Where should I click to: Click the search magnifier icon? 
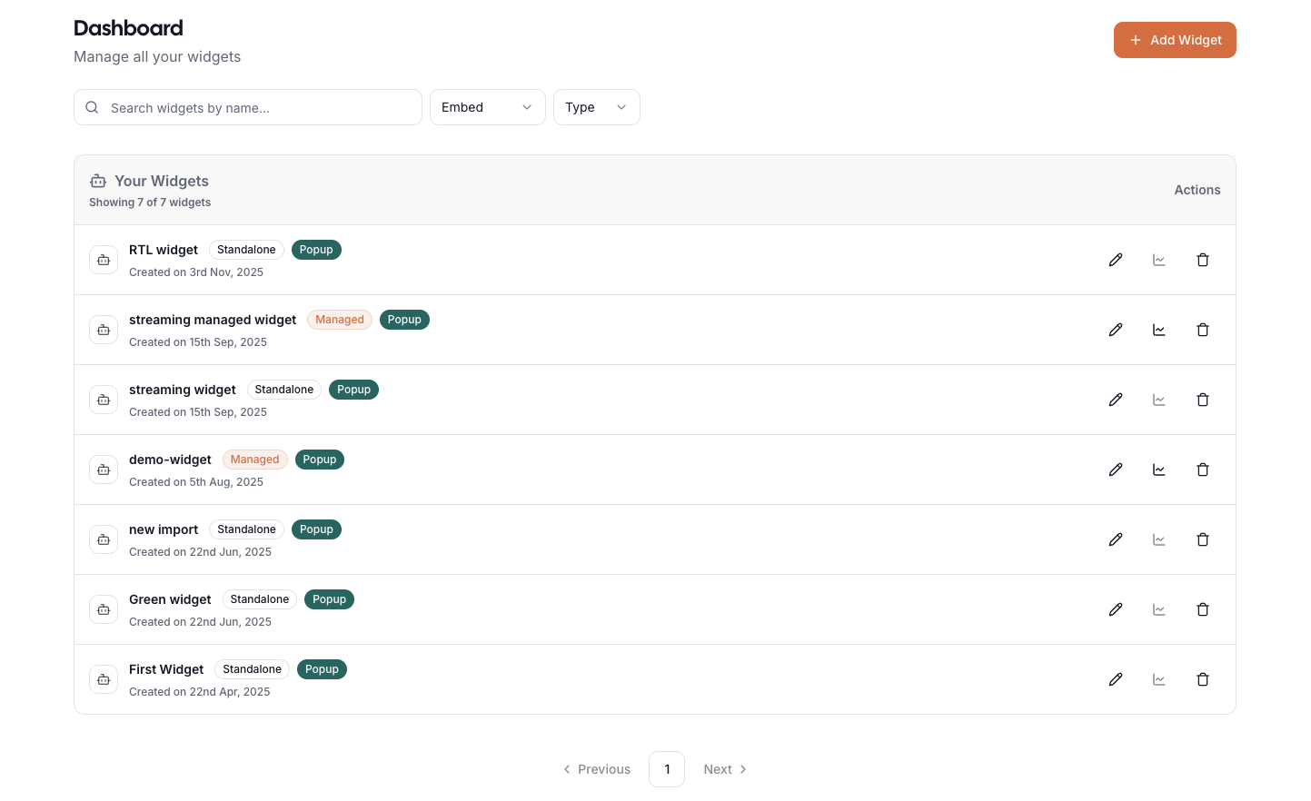pos(92,107)
